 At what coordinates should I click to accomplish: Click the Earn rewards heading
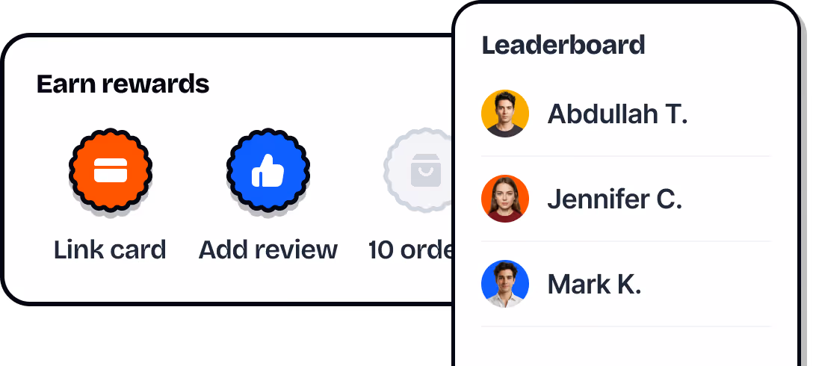[x=123, y=84]
